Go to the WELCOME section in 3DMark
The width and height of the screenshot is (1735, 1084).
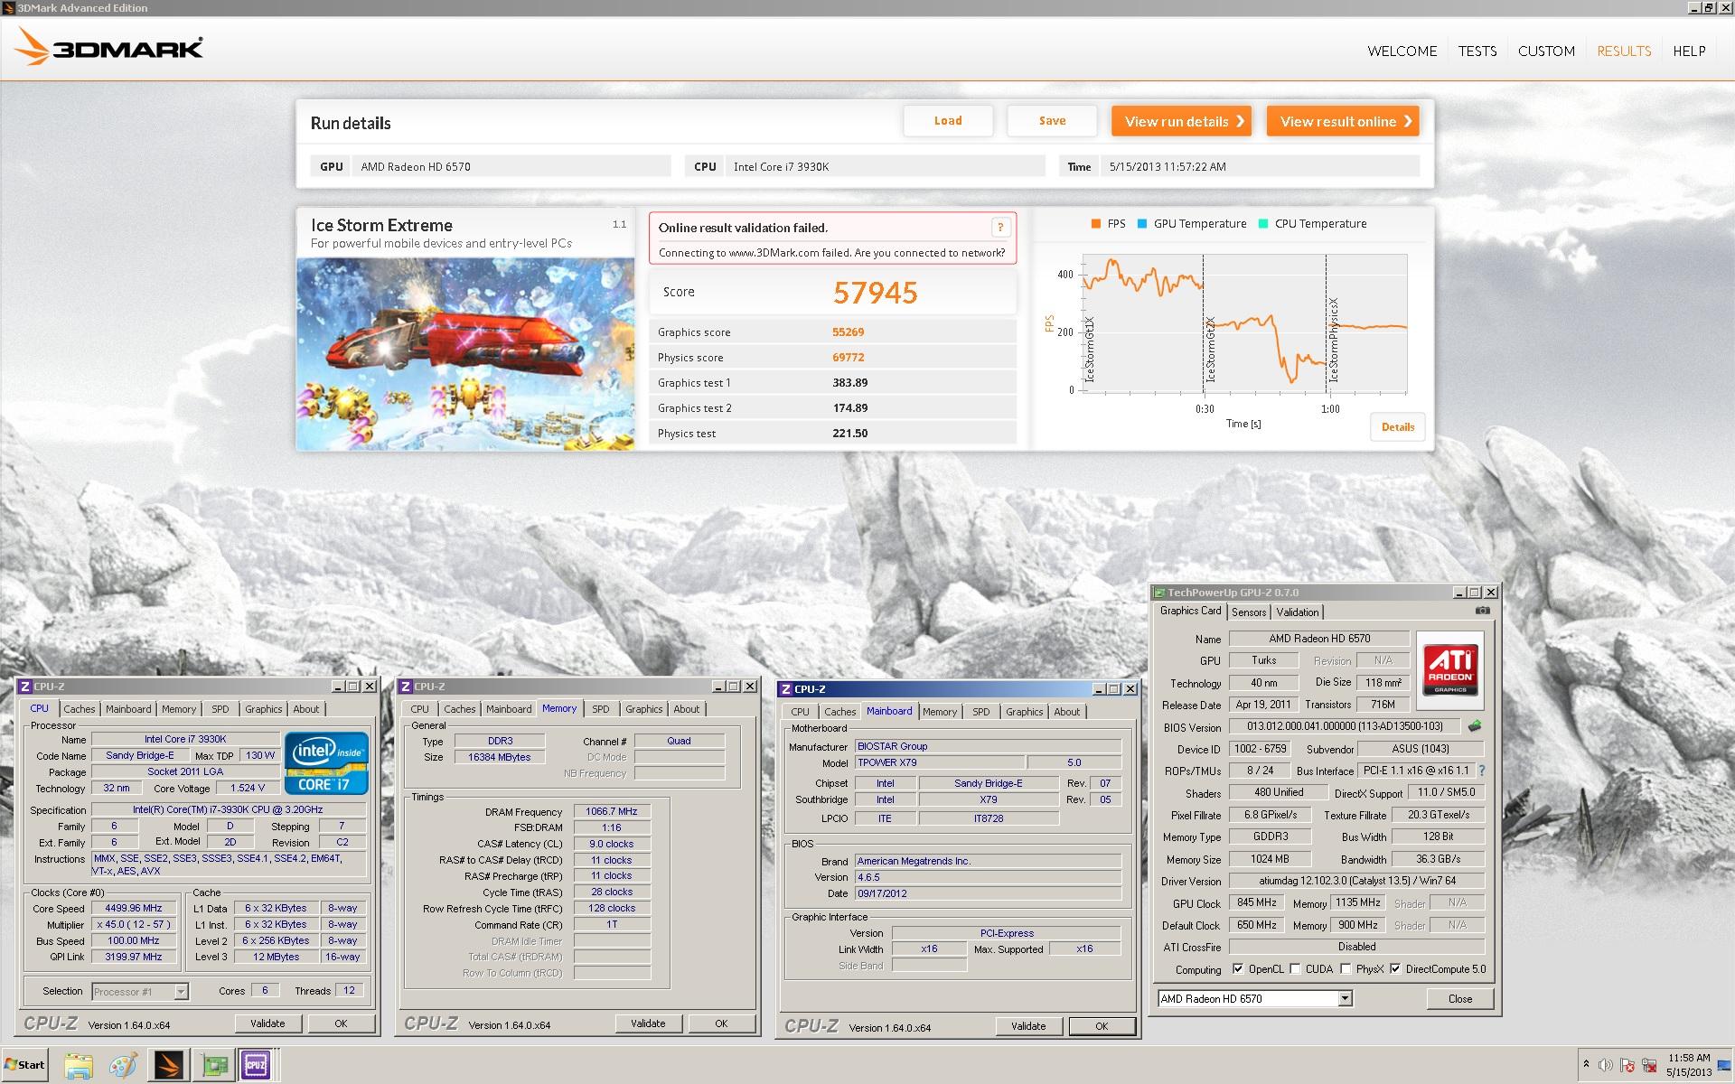pyautogui.click(x=1402, y=51)
